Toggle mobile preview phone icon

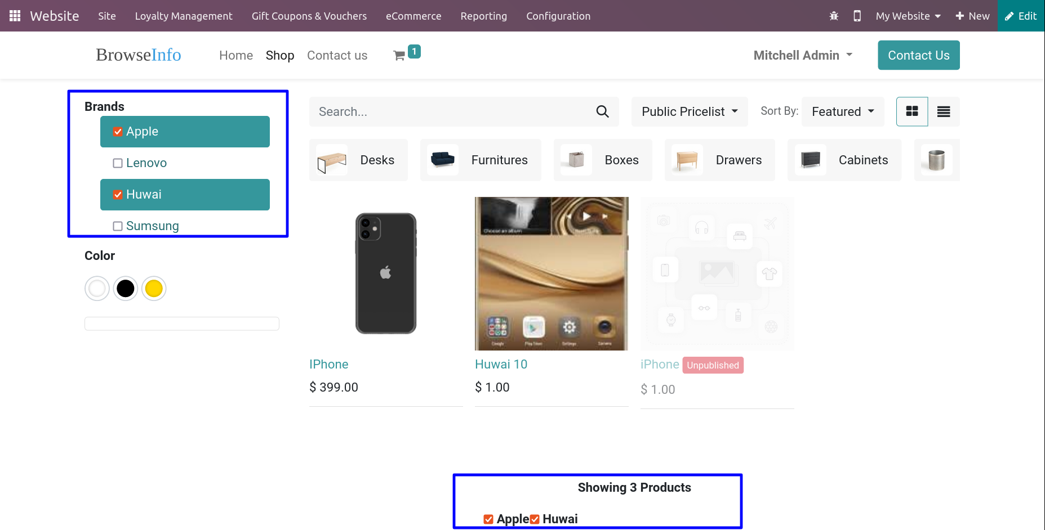coord(857,16)
